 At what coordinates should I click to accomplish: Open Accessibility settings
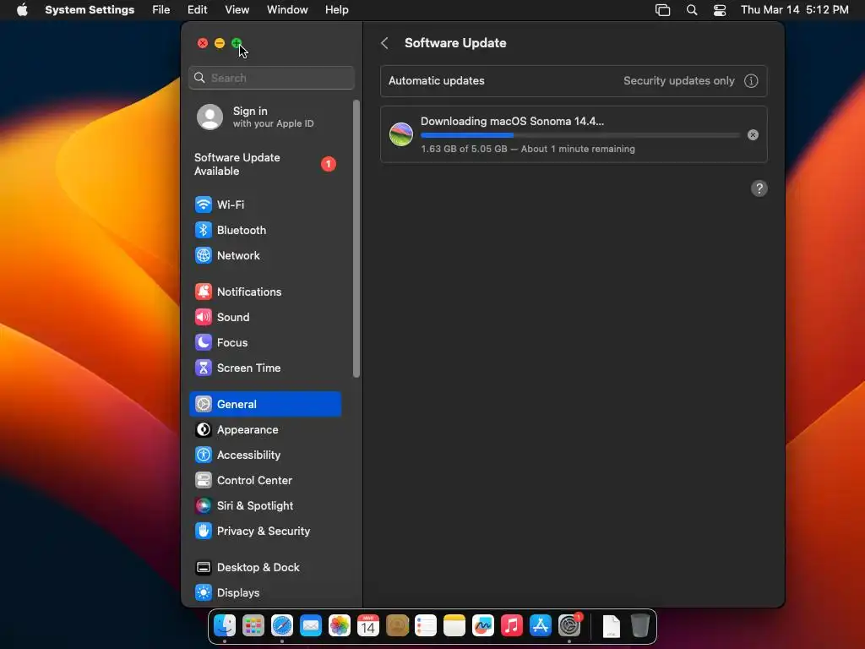pos(264,455)
